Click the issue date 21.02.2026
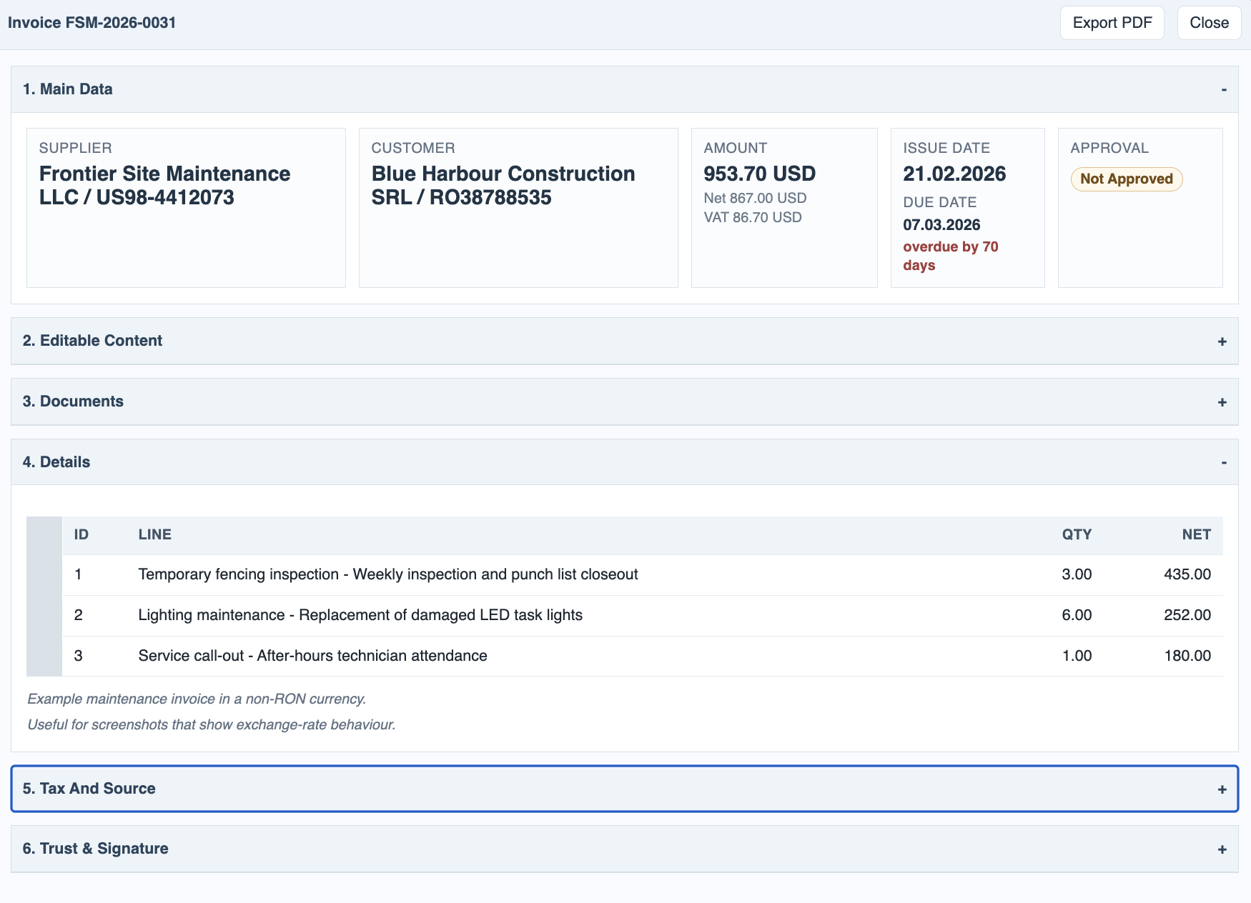This screenshot has height=903, width=1251. coord(954,174)
